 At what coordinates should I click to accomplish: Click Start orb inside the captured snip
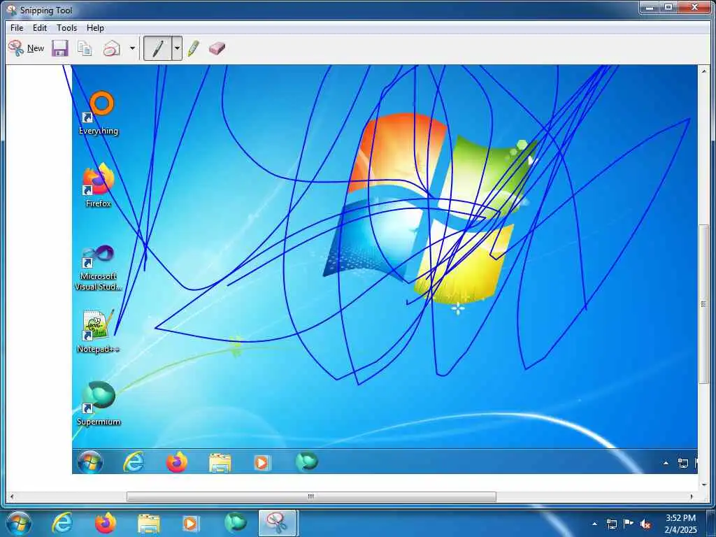(90, 461)
